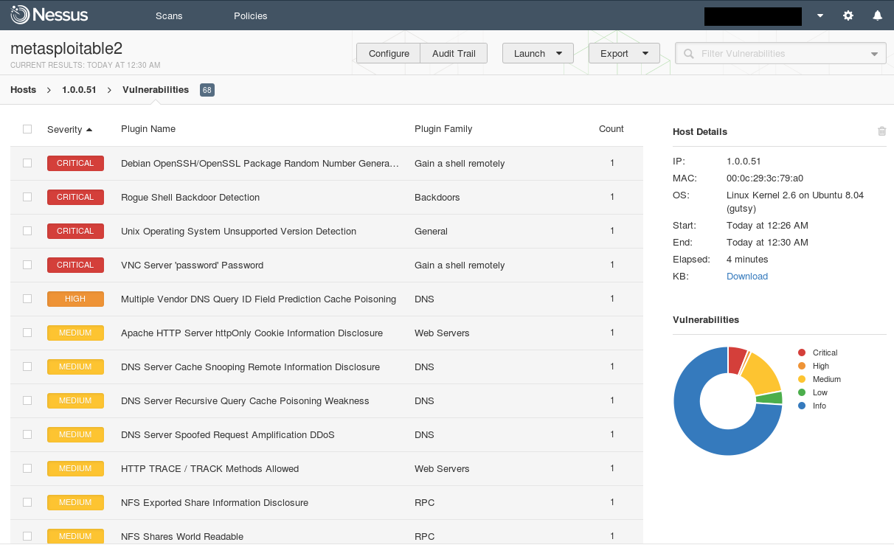894x545 pixels.
Task: Go to 1.0.0.51 breadcrumb
Action: (79, 90)
